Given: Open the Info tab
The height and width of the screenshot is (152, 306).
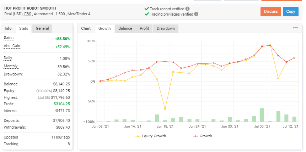Looking at the screenshot, I should click(x=8, y=28).
